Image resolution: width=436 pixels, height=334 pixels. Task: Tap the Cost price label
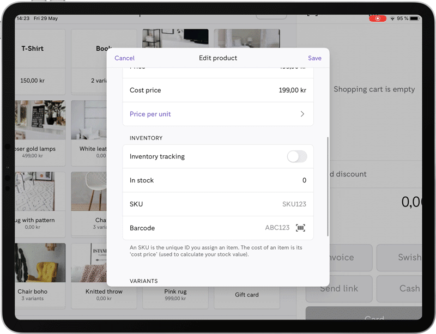(x=145, y=90)
